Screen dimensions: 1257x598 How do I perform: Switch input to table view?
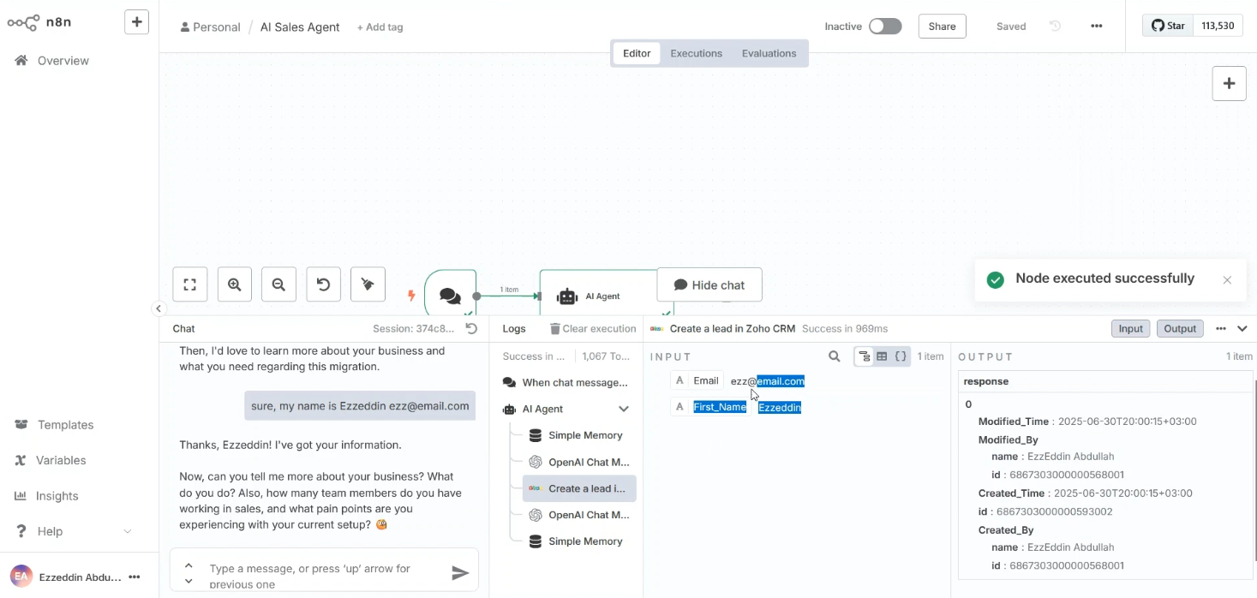click(882, 356)
